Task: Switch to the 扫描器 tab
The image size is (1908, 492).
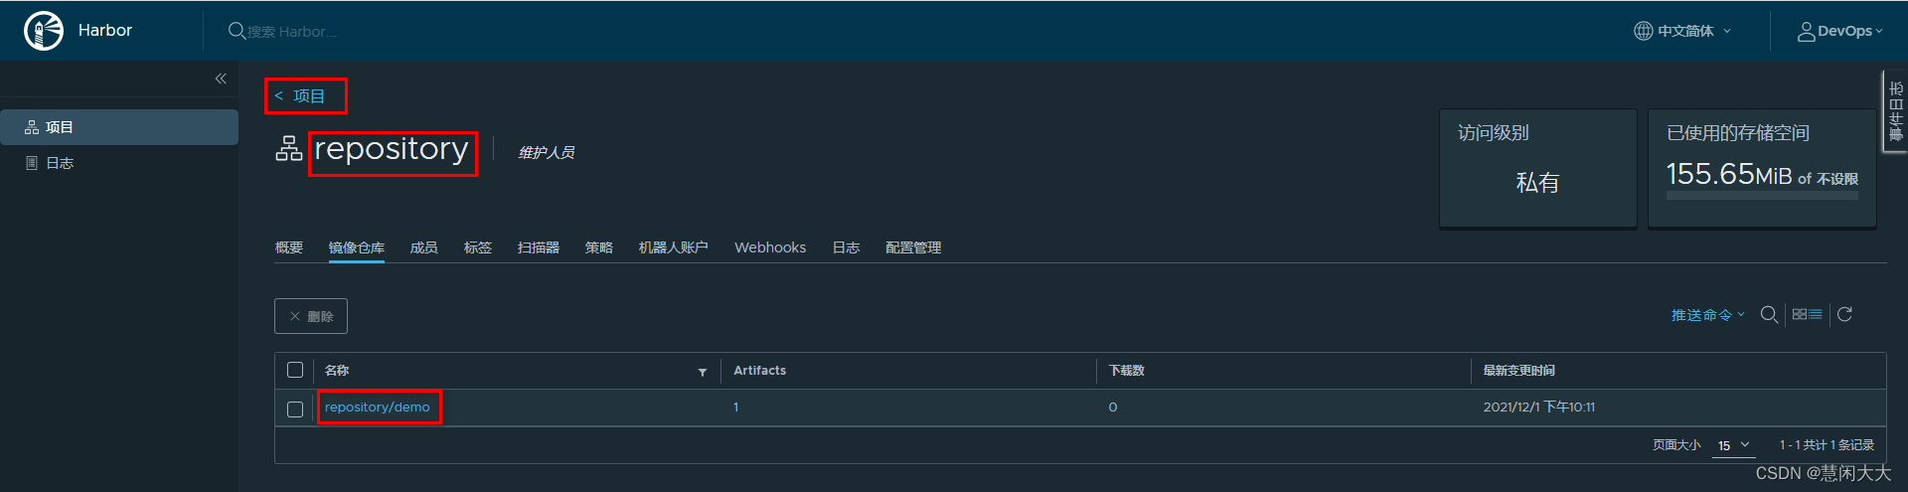Action: (539, 247)
